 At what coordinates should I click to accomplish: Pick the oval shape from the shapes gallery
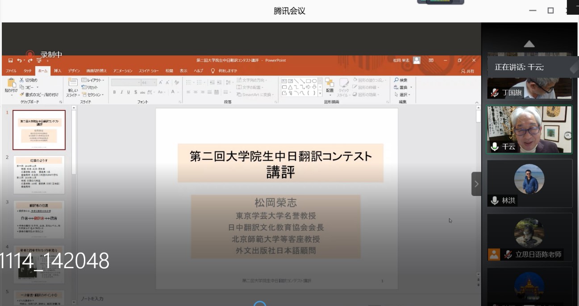tap(314, 81)
